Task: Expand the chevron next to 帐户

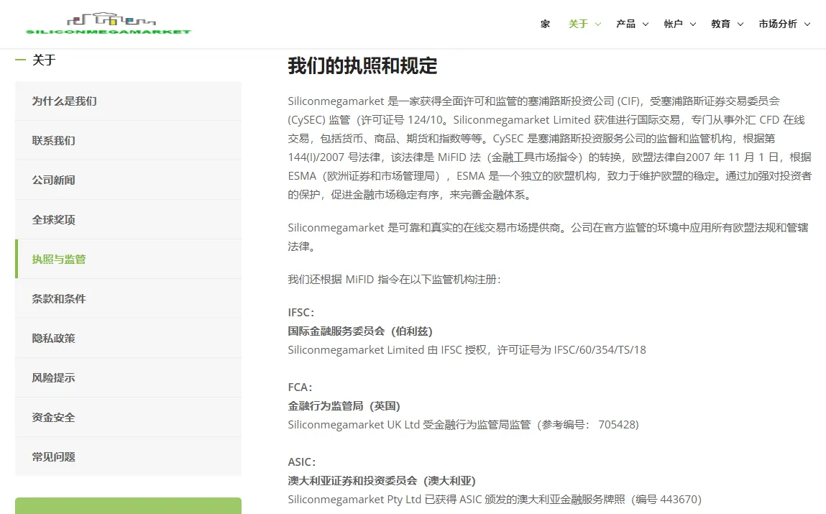Action: coord(693,24)
